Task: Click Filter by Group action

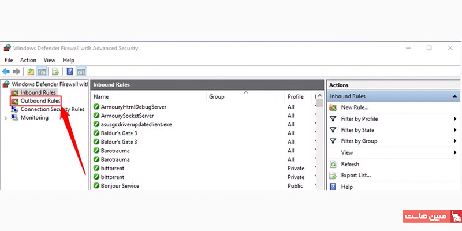Action: 359,141
